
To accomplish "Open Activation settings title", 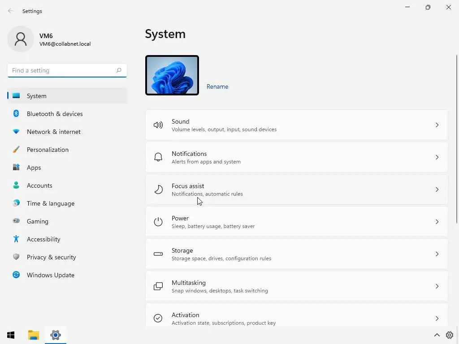I will pos(185,315).
